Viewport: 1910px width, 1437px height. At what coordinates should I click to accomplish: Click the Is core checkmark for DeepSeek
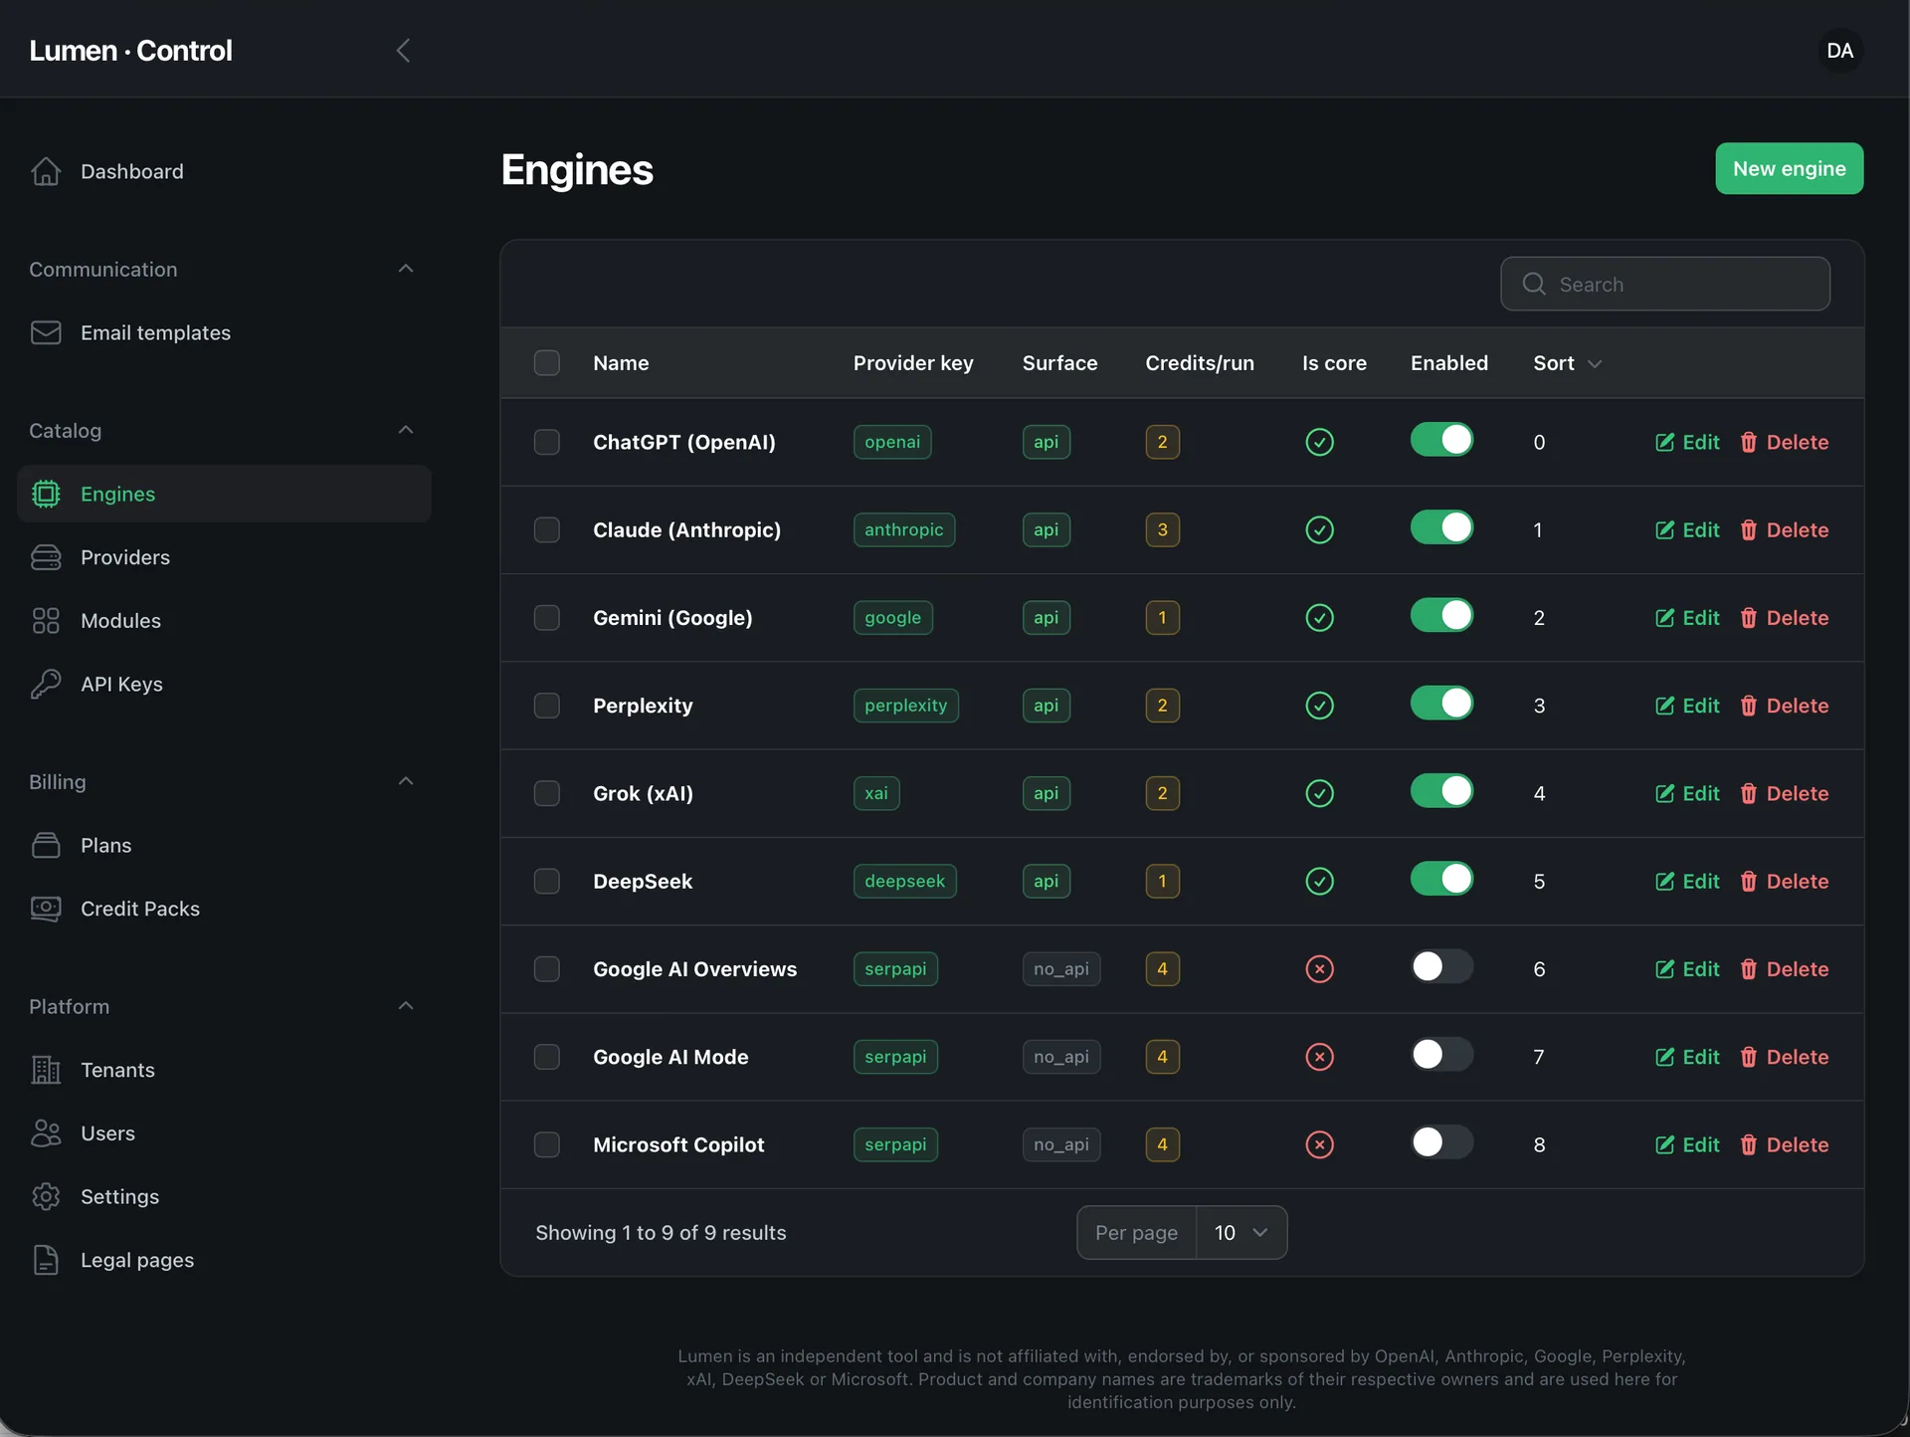[x=1319, y=882]
